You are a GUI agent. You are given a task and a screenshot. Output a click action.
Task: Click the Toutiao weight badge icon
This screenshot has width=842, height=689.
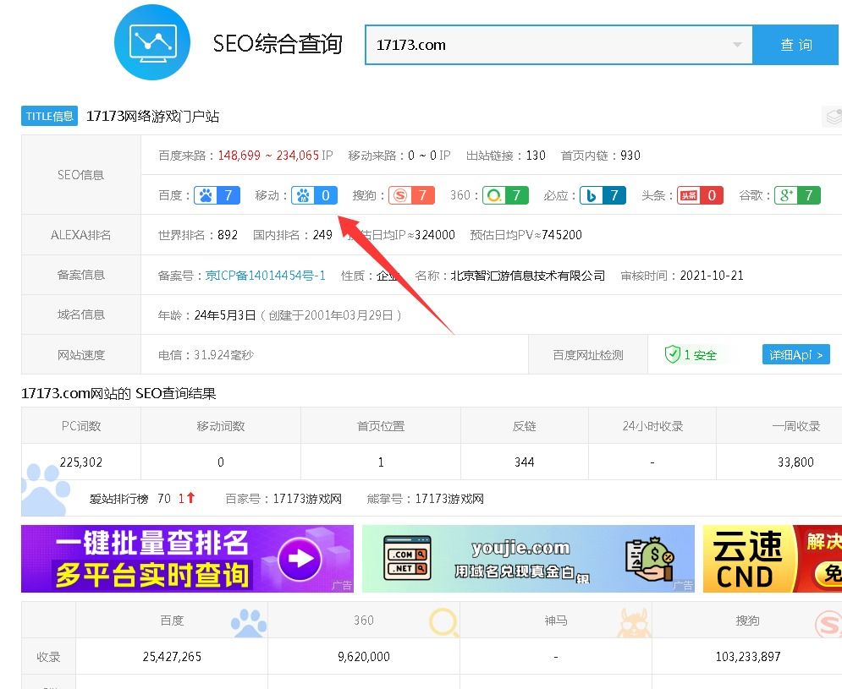pos(690,195)
